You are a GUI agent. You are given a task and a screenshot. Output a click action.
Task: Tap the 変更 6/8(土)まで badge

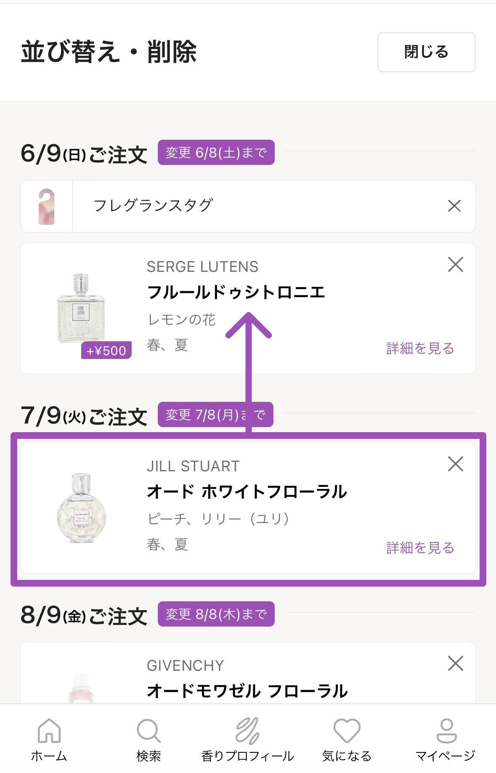point(216,152)
